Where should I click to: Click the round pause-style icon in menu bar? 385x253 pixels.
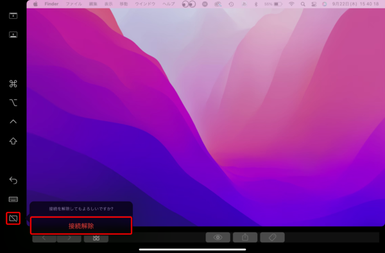tap(205, 4)
